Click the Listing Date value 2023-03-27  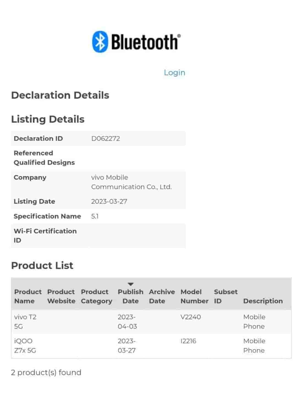pyautogui.click(x=109, y=202)
